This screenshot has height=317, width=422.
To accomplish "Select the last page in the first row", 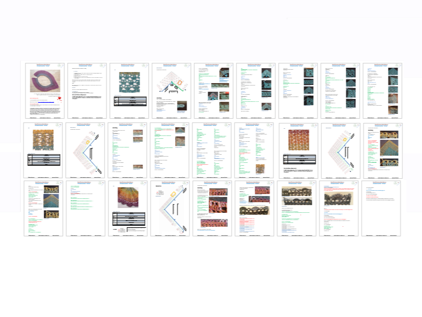I will (x=382, y=90).
